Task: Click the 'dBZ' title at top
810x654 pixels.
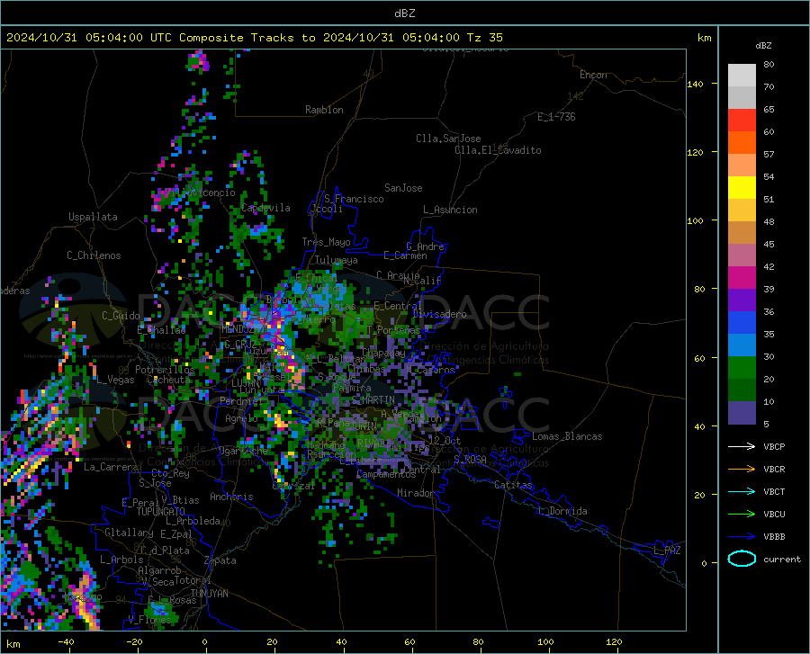Action: (x=404, y=13)
